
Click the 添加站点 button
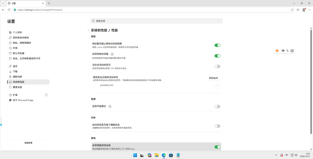pos(213,78)
